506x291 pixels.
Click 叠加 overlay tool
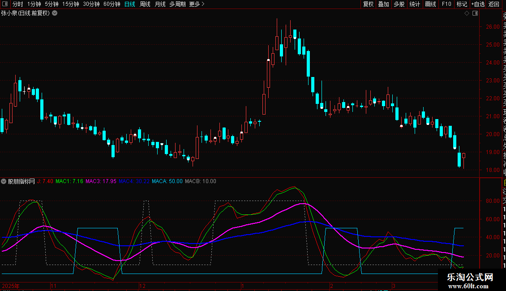383,4
